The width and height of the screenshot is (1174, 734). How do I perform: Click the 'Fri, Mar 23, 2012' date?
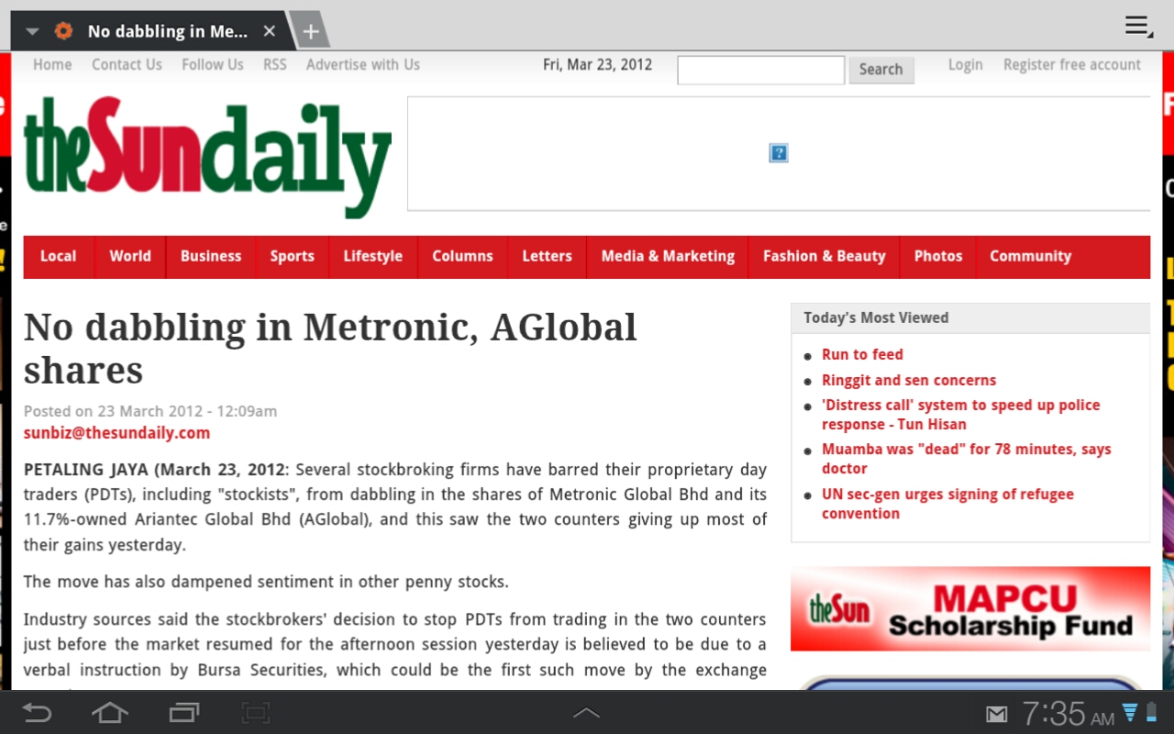[597, 64]
